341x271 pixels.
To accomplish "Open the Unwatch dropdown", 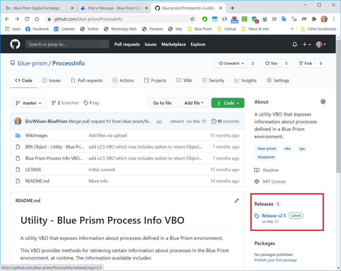I will point(231,63).
